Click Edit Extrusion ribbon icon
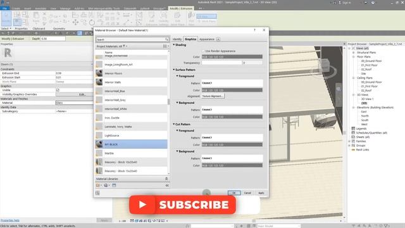This screenshot has width=405, height=228. pyautogui.click(x=151, y=18)
